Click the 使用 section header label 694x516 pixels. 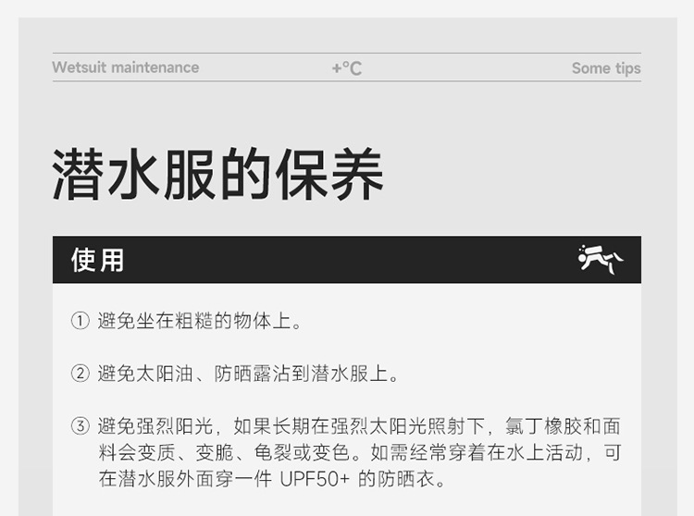97,260
